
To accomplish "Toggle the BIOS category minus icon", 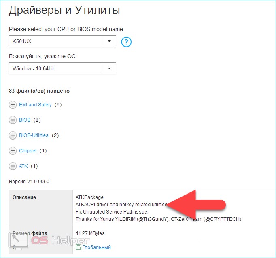I will click(13, 120).
